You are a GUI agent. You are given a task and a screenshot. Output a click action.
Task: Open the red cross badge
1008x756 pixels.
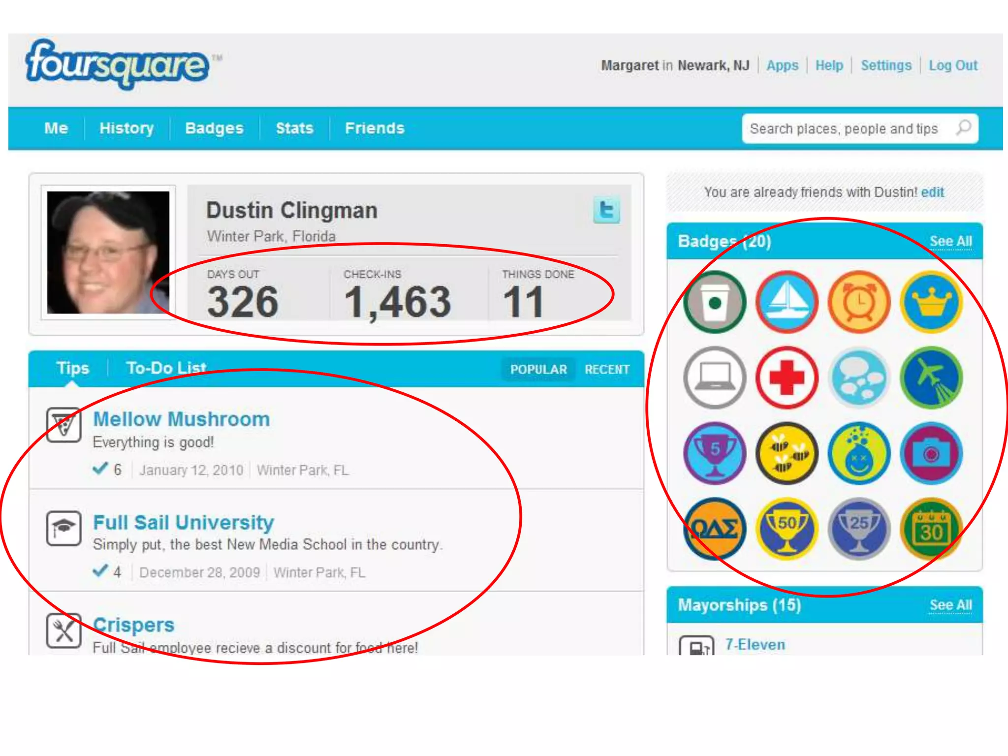787,378
